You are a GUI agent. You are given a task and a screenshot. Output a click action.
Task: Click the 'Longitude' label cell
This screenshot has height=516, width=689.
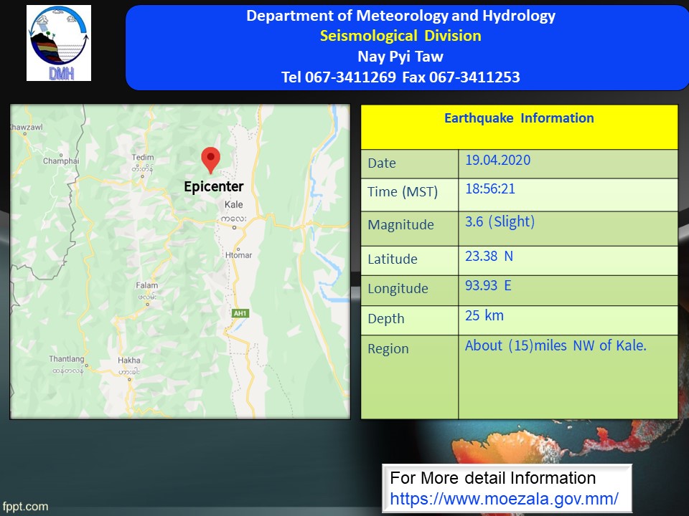point(410,290)
